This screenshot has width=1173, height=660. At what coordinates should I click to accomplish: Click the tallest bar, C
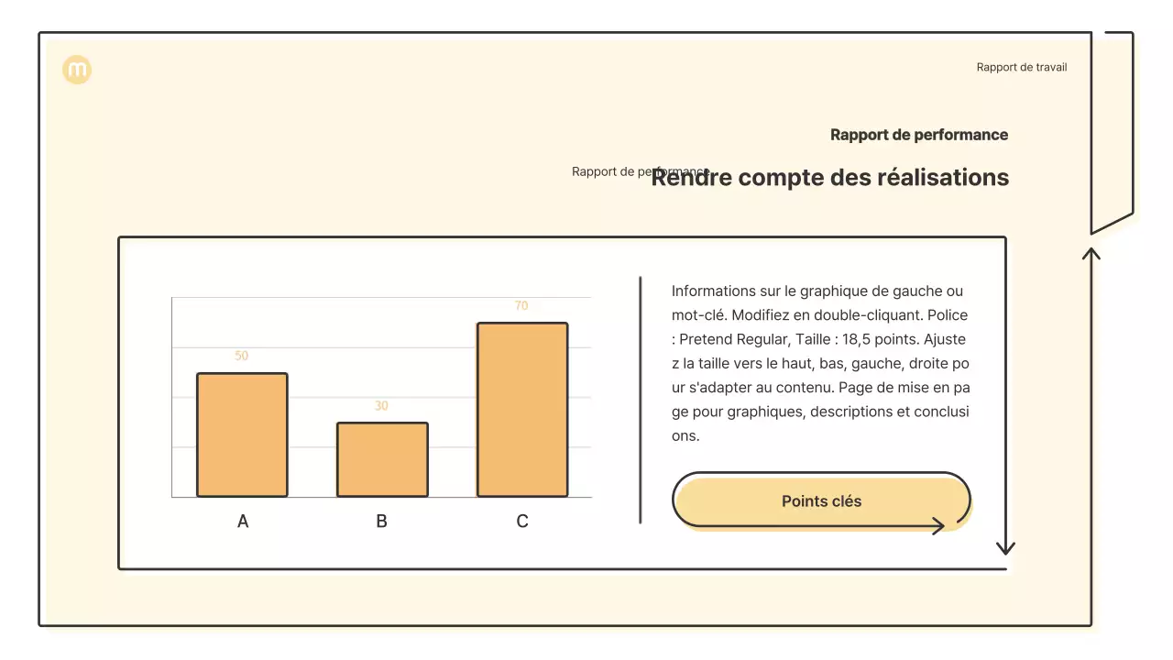coord(522,410)
